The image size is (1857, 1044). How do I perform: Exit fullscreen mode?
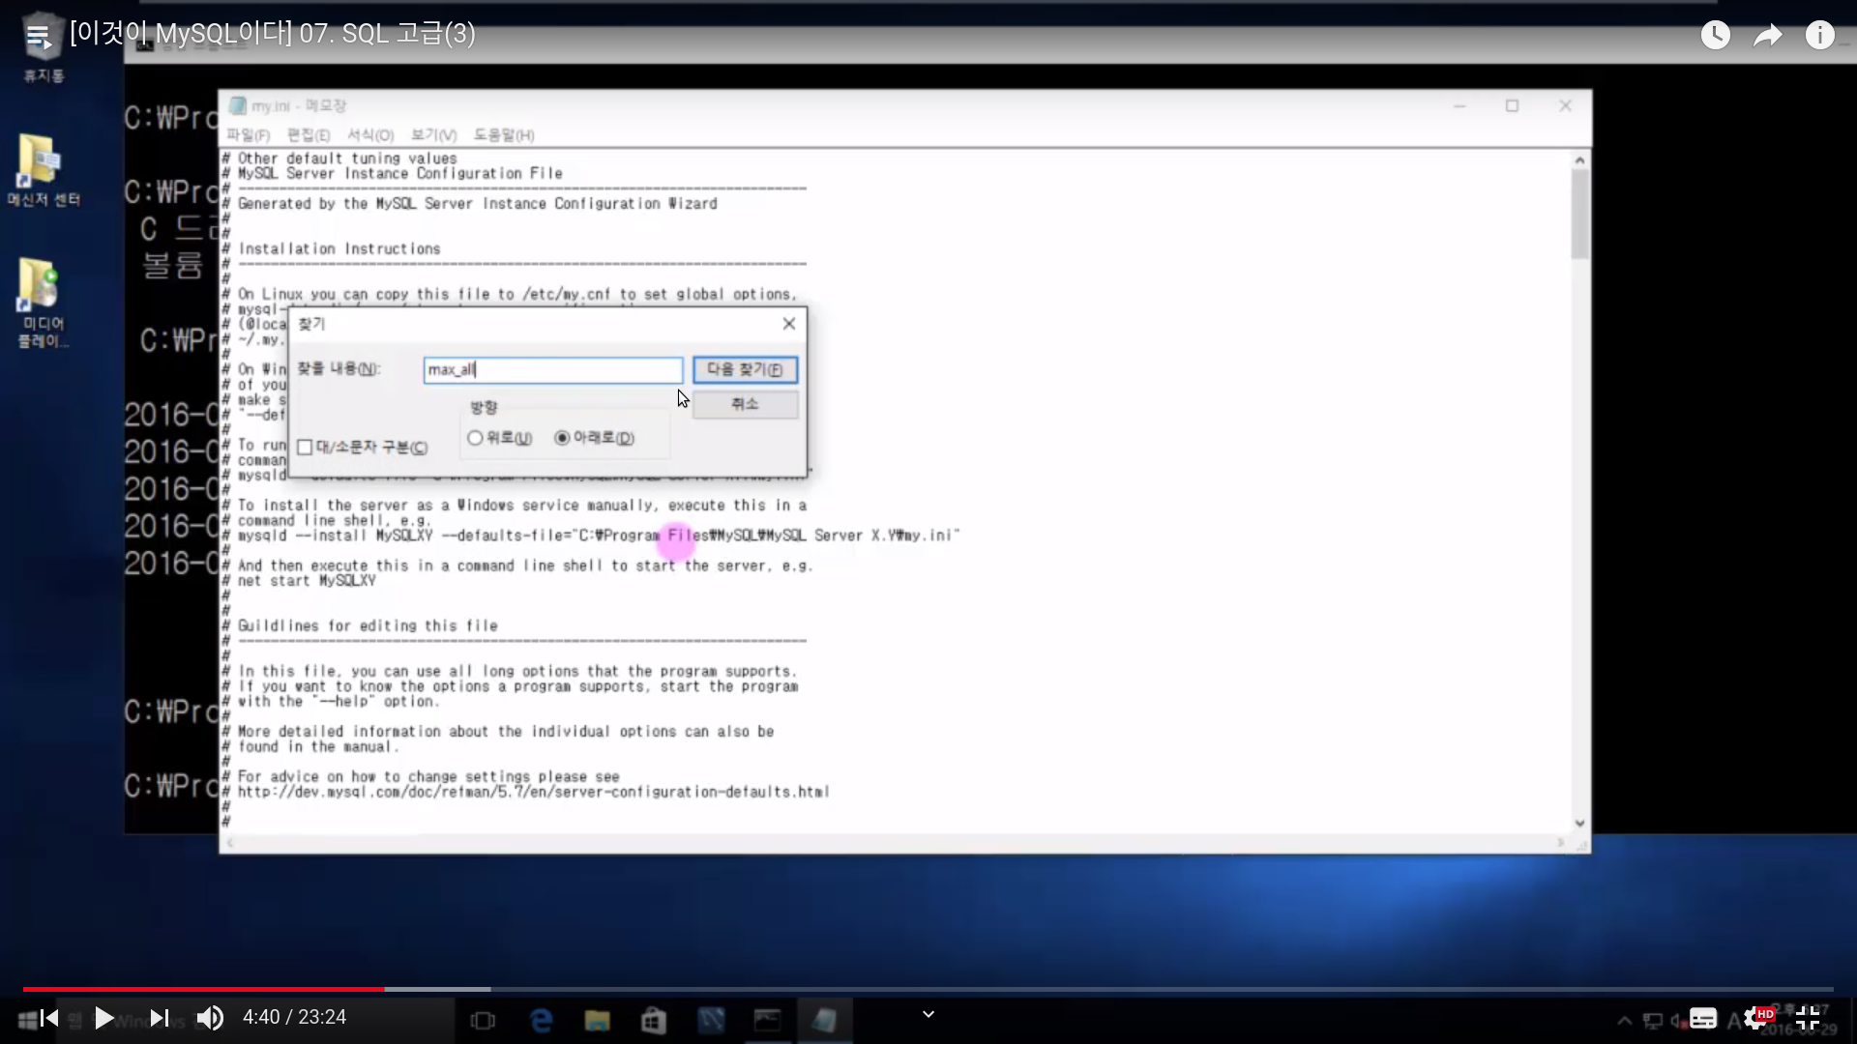[1808, 1018]
